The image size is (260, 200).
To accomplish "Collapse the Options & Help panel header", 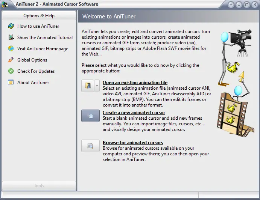I will coord(39,16).
